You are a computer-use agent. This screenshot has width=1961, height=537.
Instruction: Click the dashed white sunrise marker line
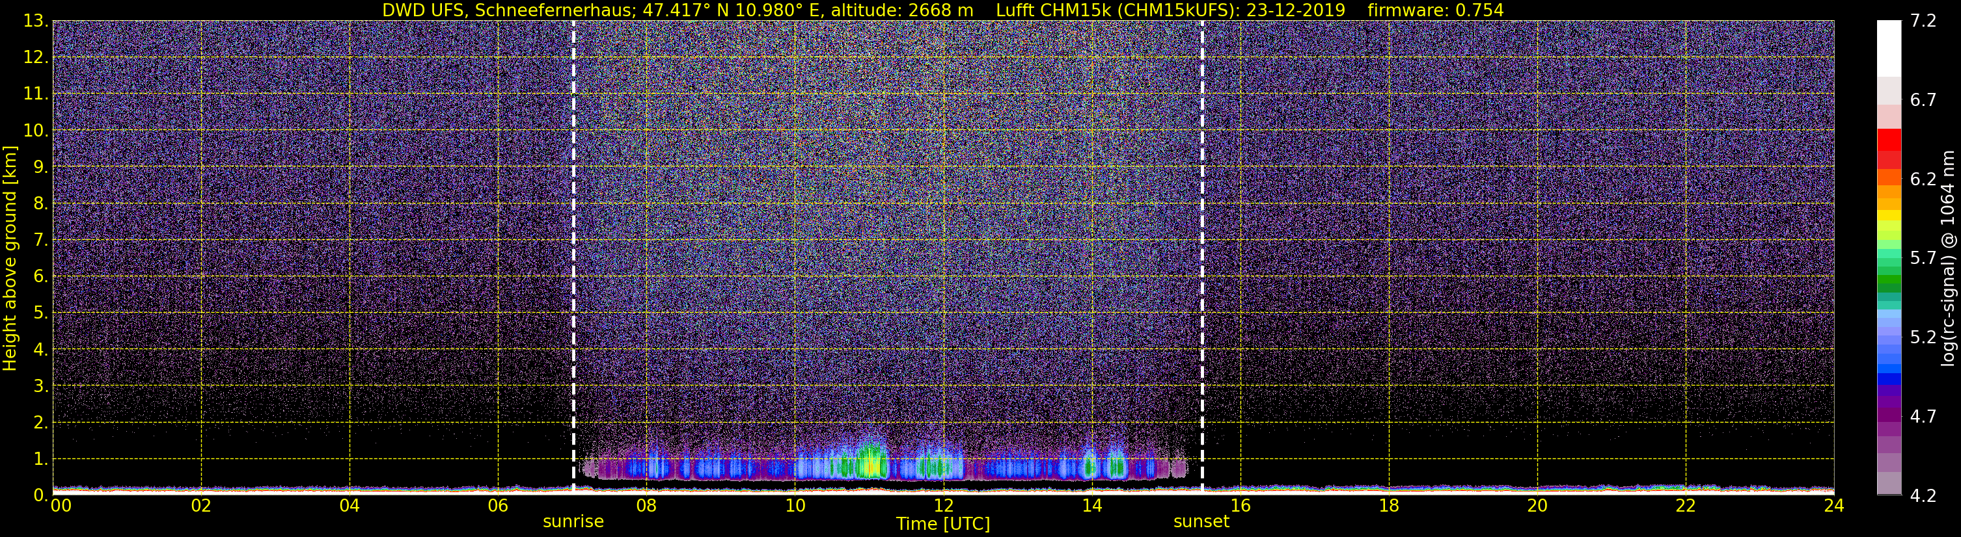[x=573, y=257]
